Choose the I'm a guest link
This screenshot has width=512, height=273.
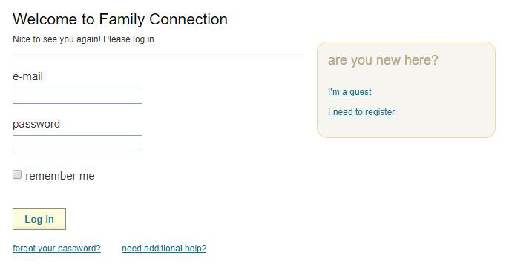coord(349,92)
